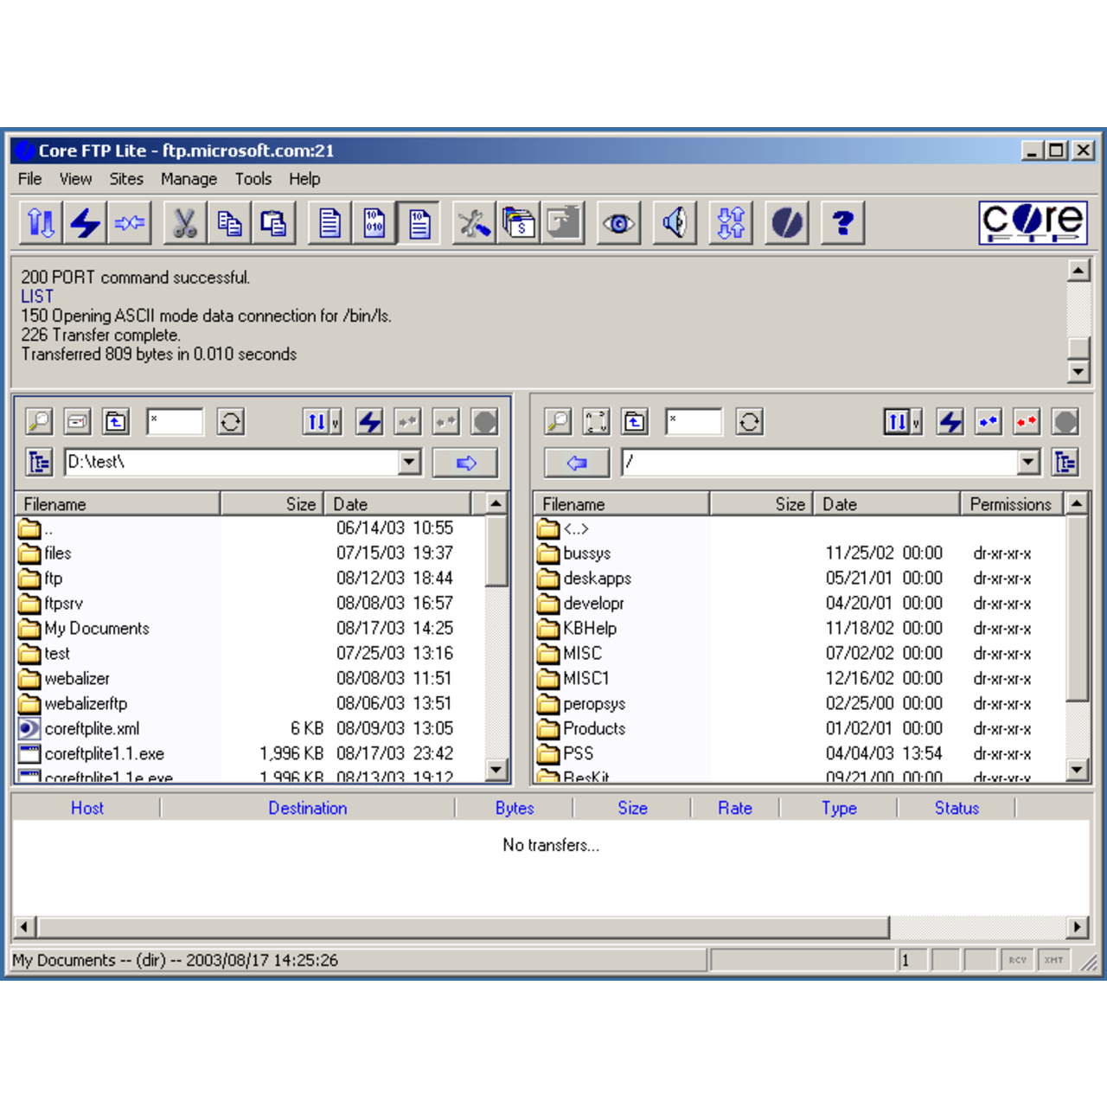Click the local pane search magnifier icon

pyautogui.click(x=39, y=422)
